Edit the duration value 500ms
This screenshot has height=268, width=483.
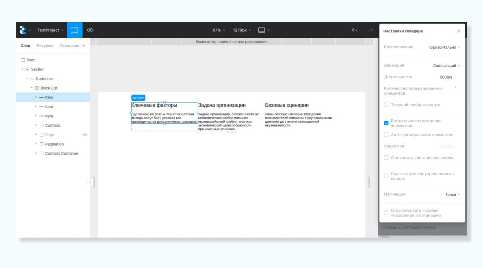tap(446, 77)
